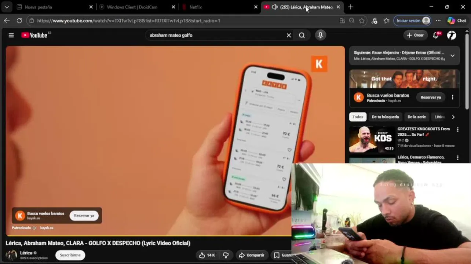Image resolution: width=471 pixels, height=264 pixels.
Task: Select the Todos filter chip
Action: click(x=358, y=117)
